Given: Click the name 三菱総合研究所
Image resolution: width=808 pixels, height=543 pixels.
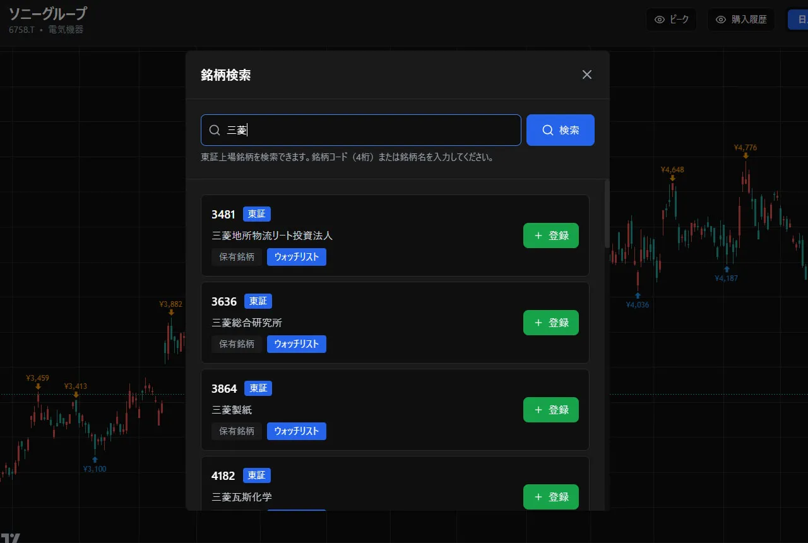Looking at the screenshot, I should click(x=247, y=323).
